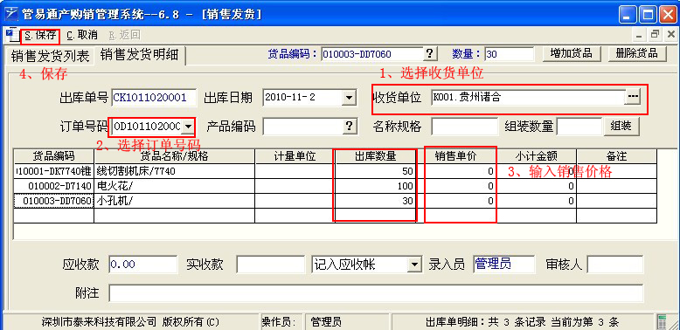
Task: Click the status bar 操作员 管理员 entry
Action: (x=347, y=322)
